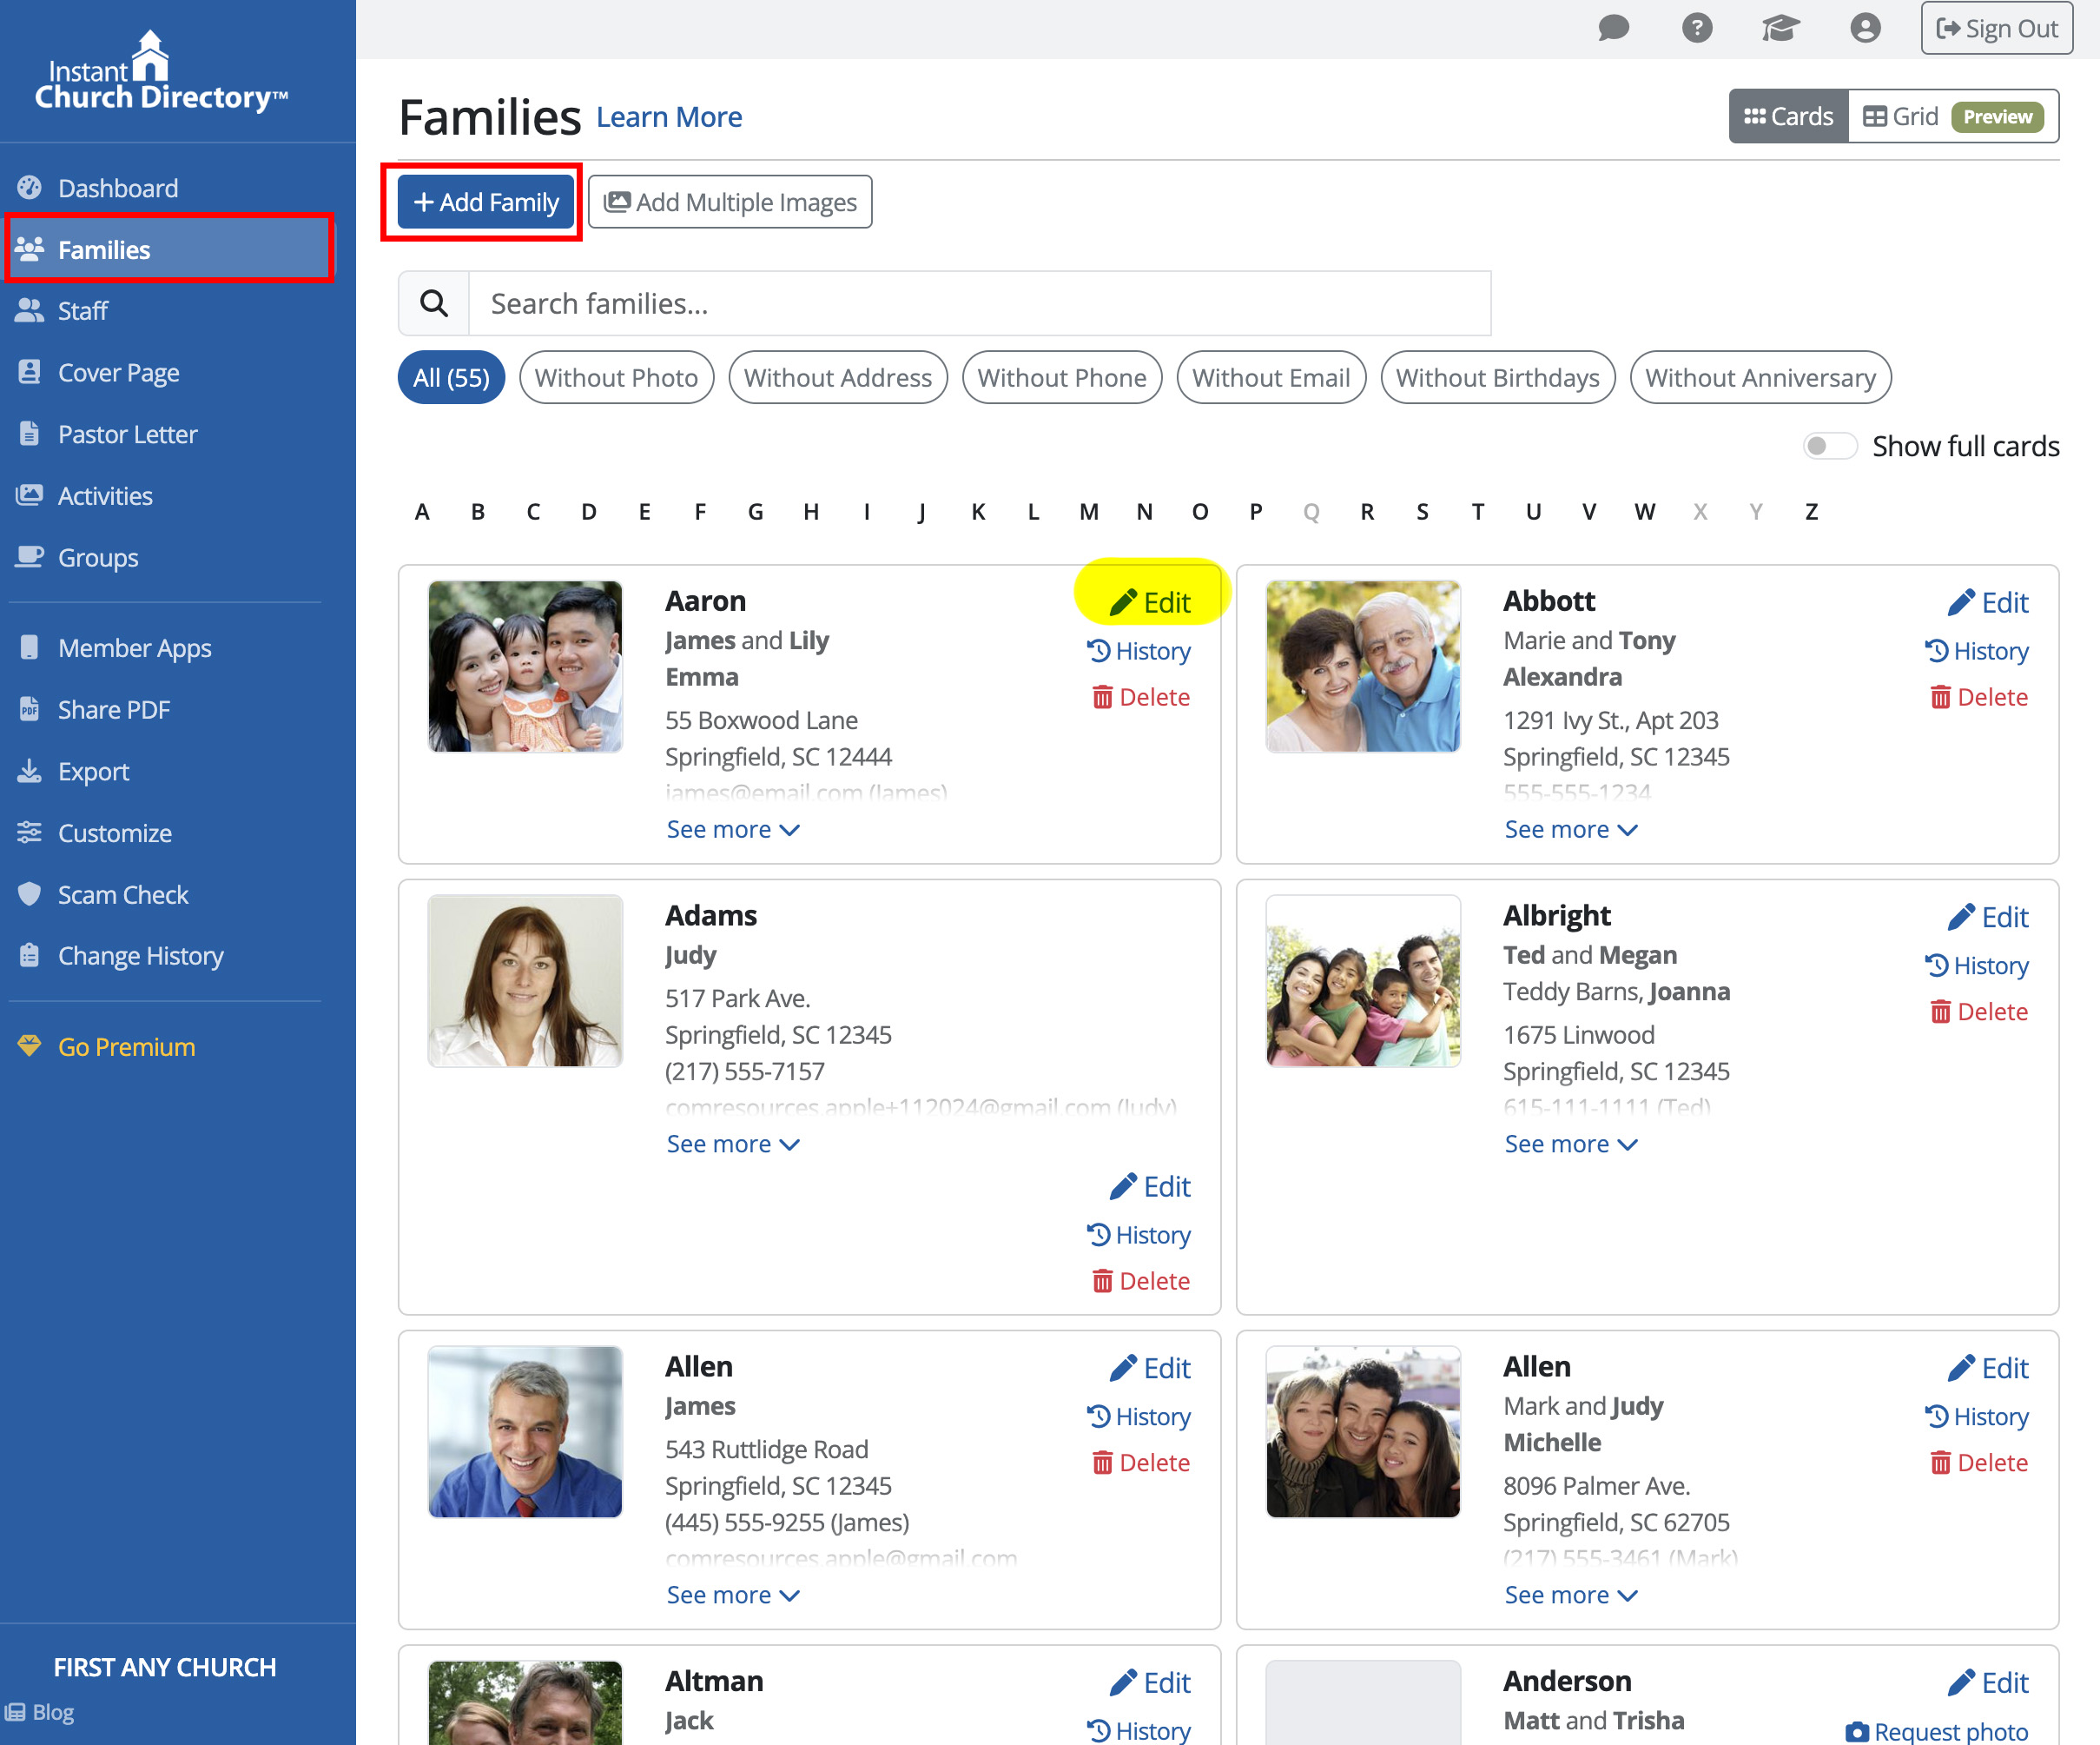The image size is (2100, 1745).
Task: Toggle the Show full cards switch
Action: coord(1829,445)
